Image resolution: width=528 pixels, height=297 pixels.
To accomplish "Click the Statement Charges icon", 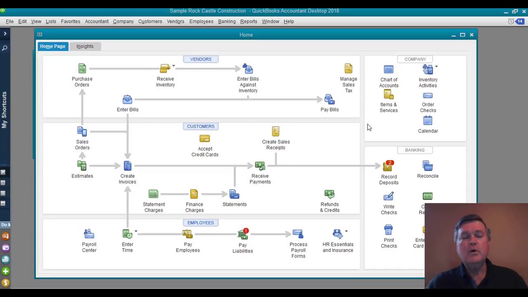I will pyautogui.click(x=153, y=194).
